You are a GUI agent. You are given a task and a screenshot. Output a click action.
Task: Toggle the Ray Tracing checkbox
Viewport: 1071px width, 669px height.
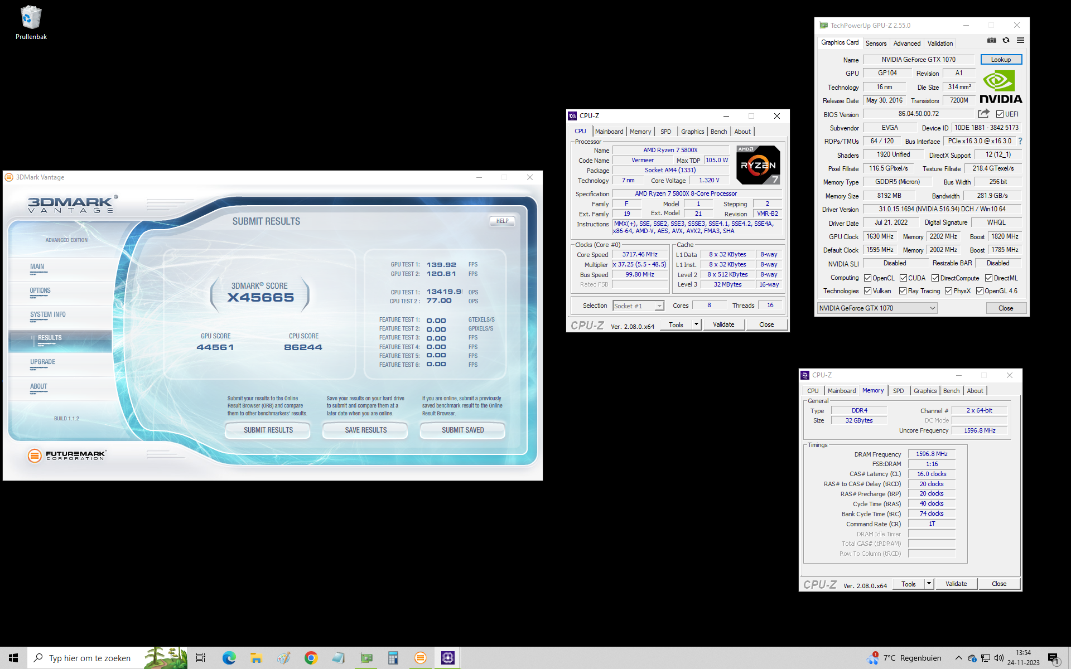click(x=903, y=291)
